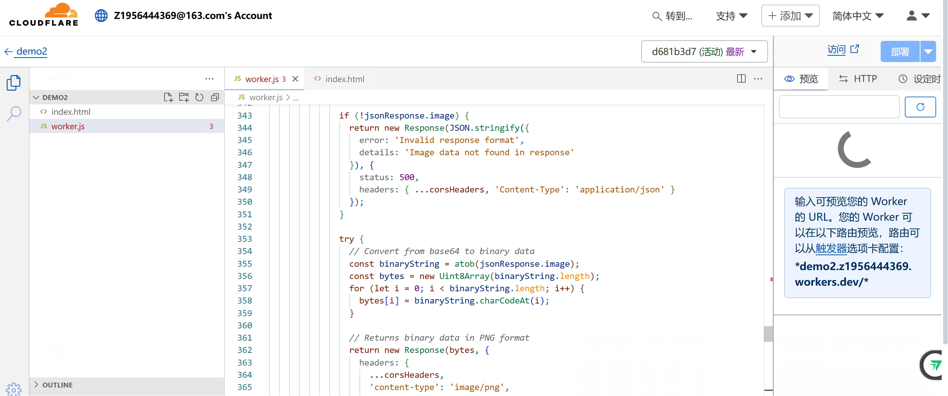Click the preview reload button
948x396 pixels.
pyautogui.click(x=920, y=107)
